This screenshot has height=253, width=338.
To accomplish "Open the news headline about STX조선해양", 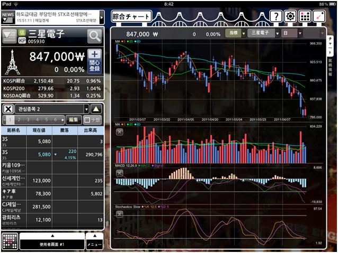I will pos(57,17).
